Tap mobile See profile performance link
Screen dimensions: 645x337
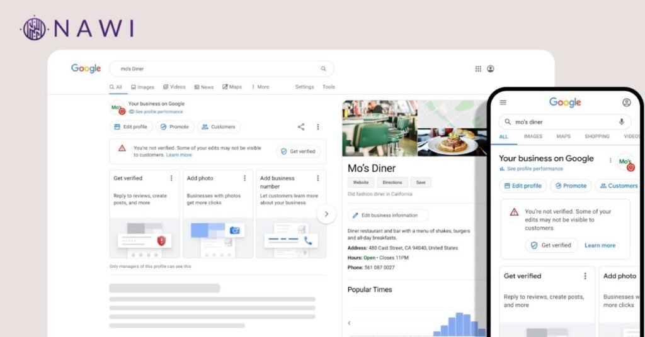[531, 168]
